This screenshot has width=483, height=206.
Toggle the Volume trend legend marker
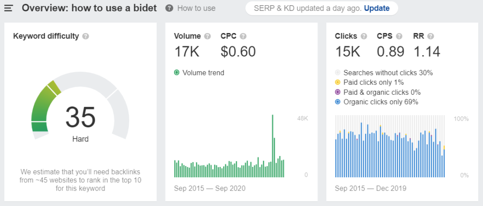coord(177,73)
